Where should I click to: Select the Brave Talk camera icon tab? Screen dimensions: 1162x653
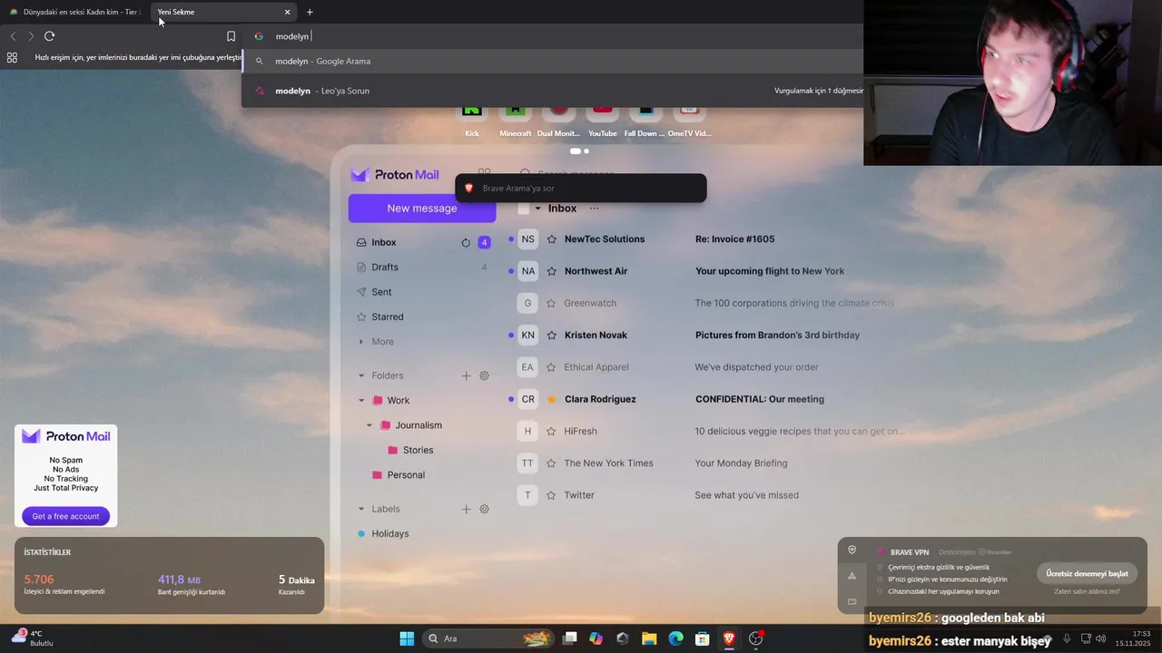tap(852, 601)
